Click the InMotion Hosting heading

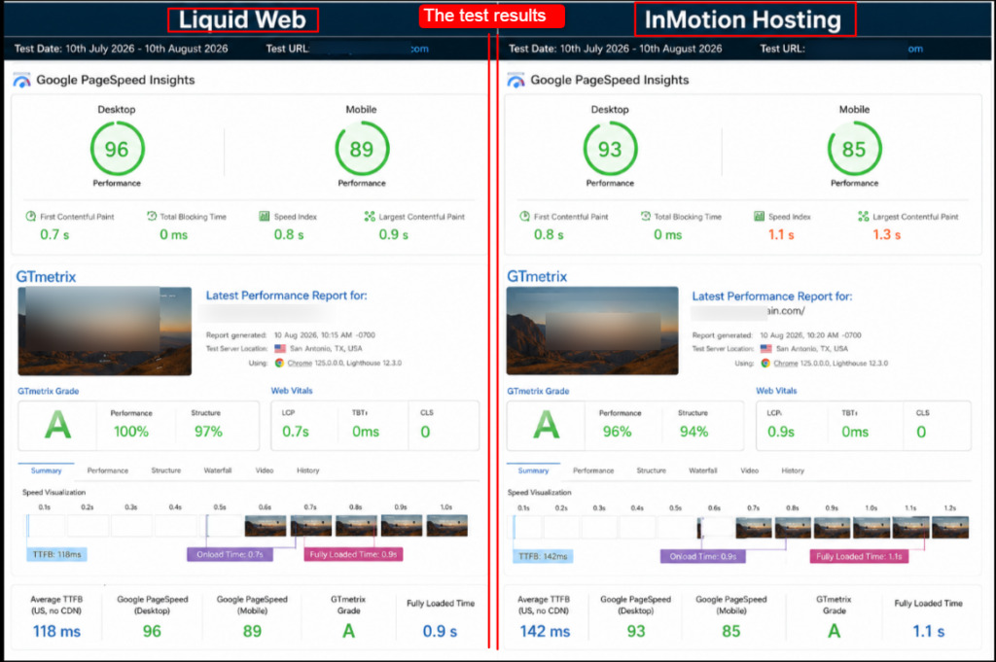coord(744,20)
